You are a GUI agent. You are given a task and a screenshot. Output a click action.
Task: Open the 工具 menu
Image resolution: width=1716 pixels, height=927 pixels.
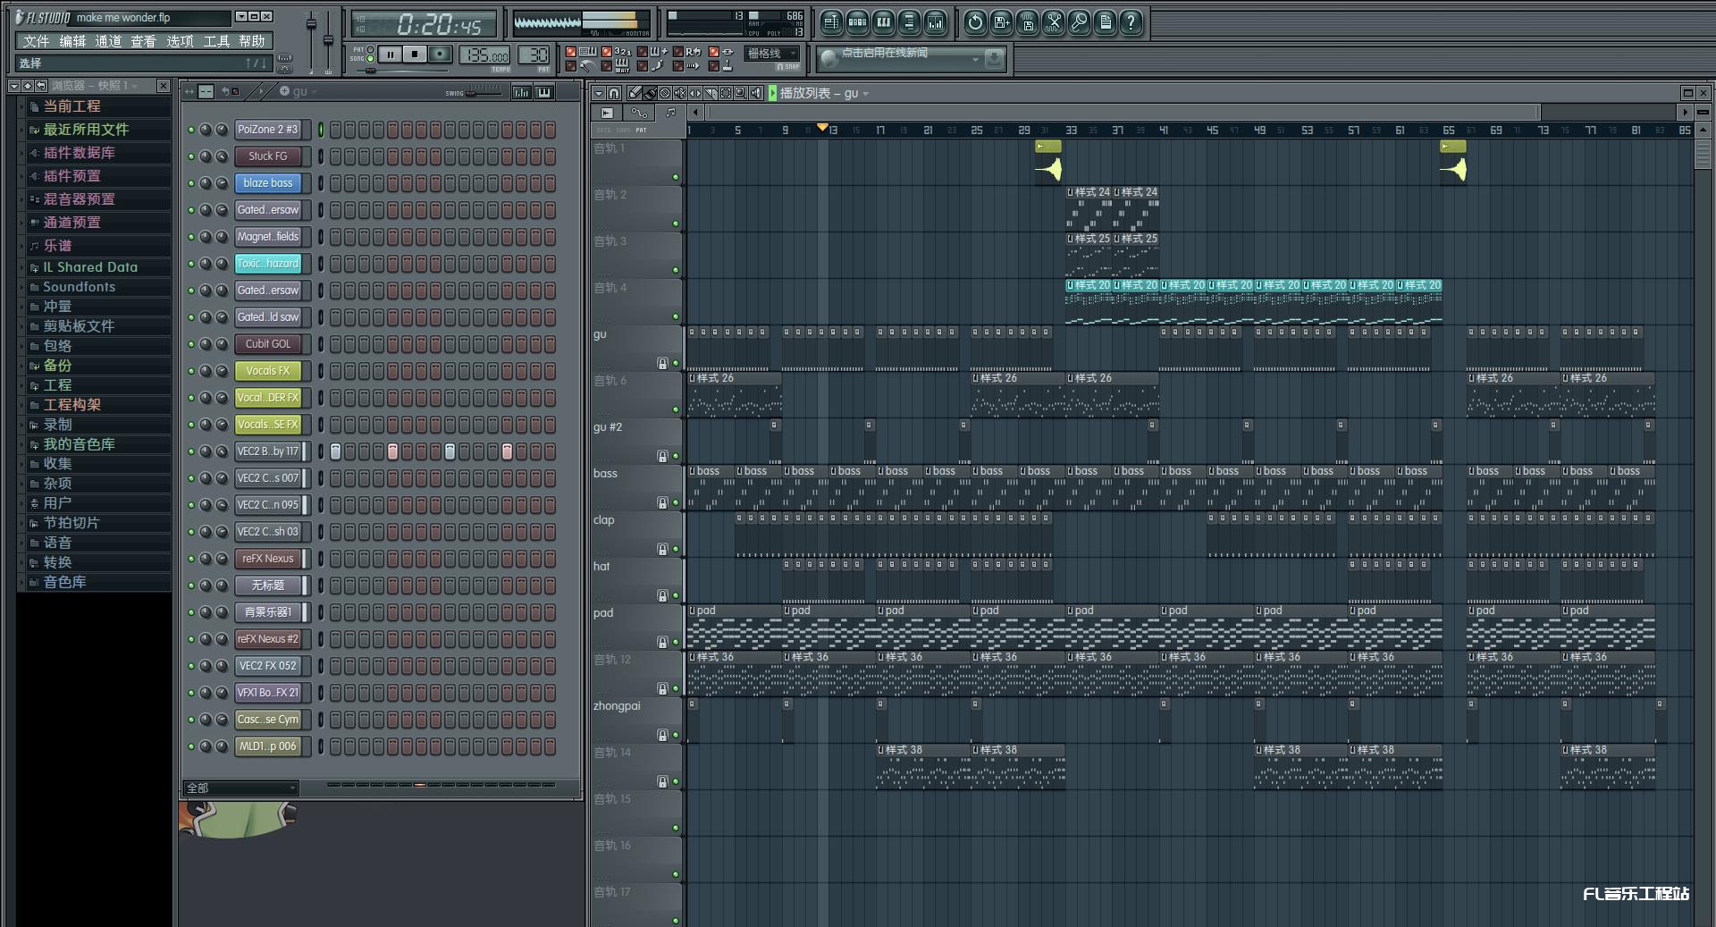click(216, 41)
